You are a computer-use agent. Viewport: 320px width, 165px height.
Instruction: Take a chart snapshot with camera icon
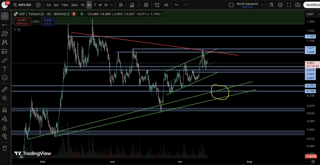click(298, 5)
